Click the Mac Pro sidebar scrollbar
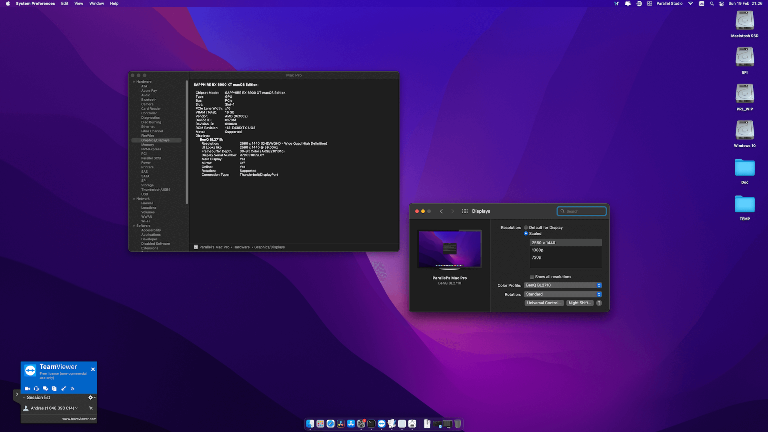768x432 pixels. (x=187, y=142)
